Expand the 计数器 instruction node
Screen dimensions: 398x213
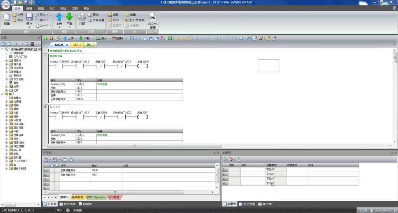point(7,120)
